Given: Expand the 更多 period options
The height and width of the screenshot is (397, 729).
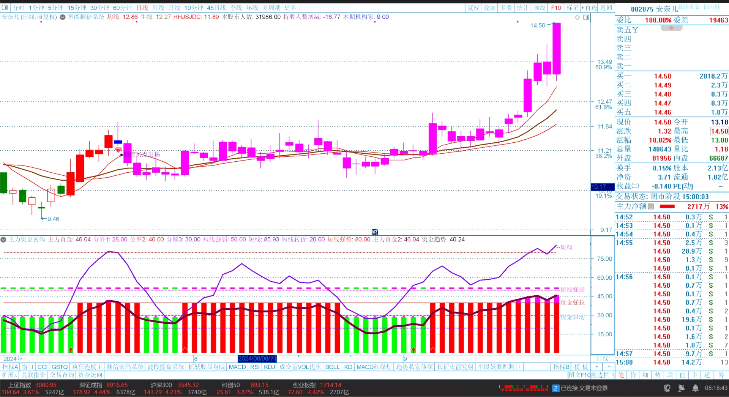Looking at the screenshot, I should tap(292, 8).
